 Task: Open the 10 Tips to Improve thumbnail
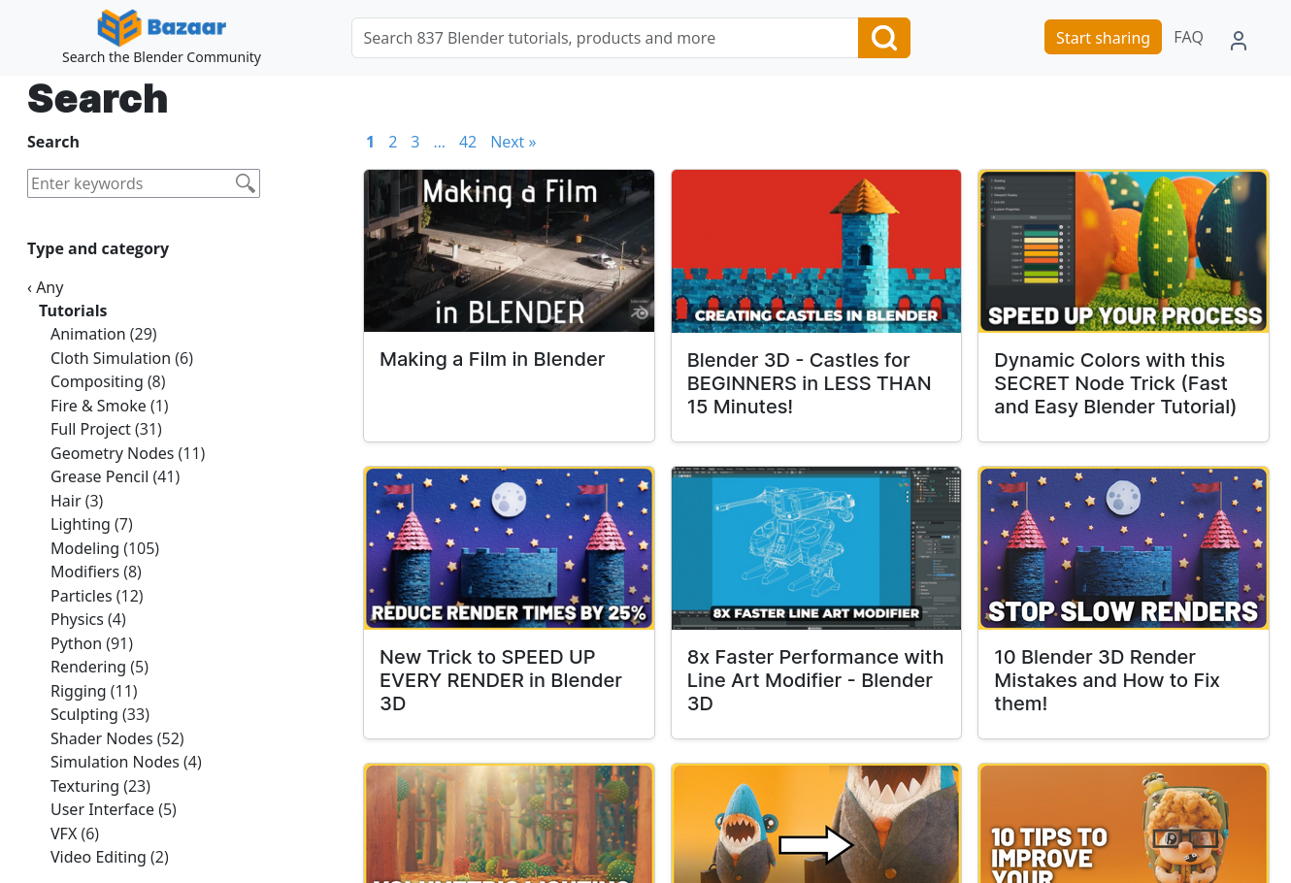(x=1123, y=824)
